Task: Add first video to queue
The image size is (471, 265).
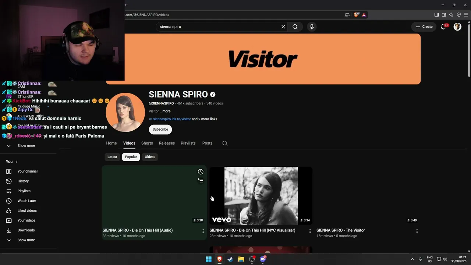Action: [x=201, y=181]
